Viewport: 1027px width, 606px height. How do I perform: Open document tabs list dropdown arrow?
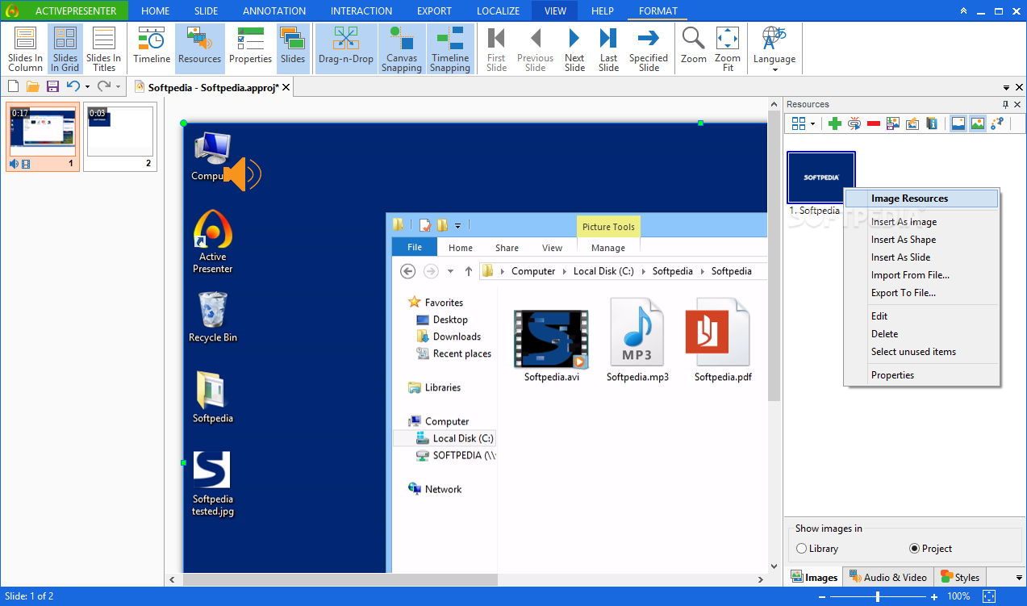pyautogui.click(x=1006, y=87)
